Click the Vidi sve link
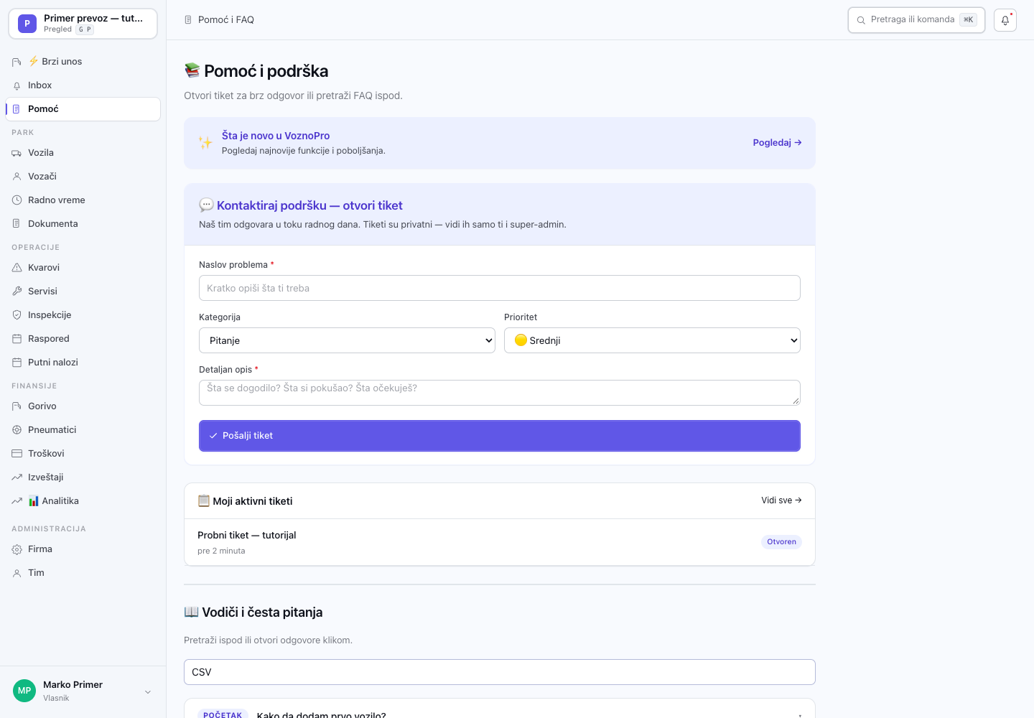The width and height of the screenshot is (1034, 718). coord(781,500)
